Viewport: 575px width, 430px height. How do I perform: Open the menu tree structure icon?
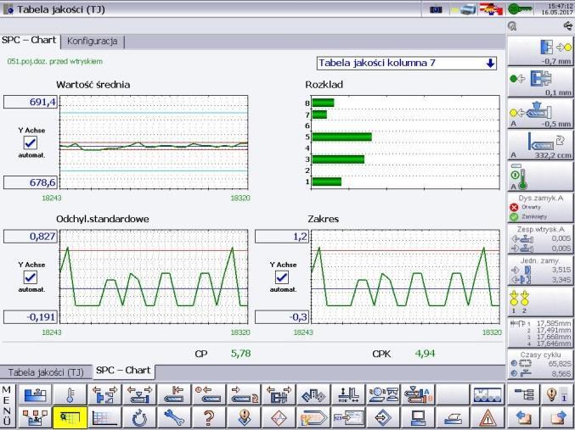coord(523,394)
